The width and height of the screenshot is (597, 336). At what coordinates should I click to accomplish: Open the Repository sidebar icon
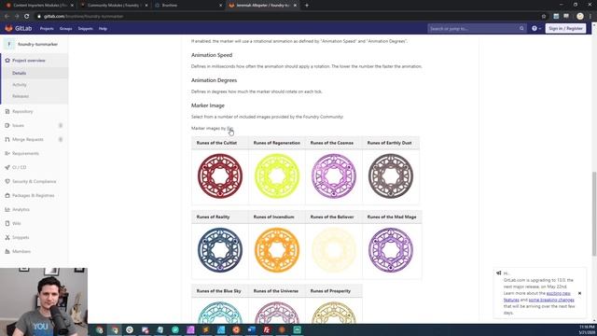(x=7, y=112)
